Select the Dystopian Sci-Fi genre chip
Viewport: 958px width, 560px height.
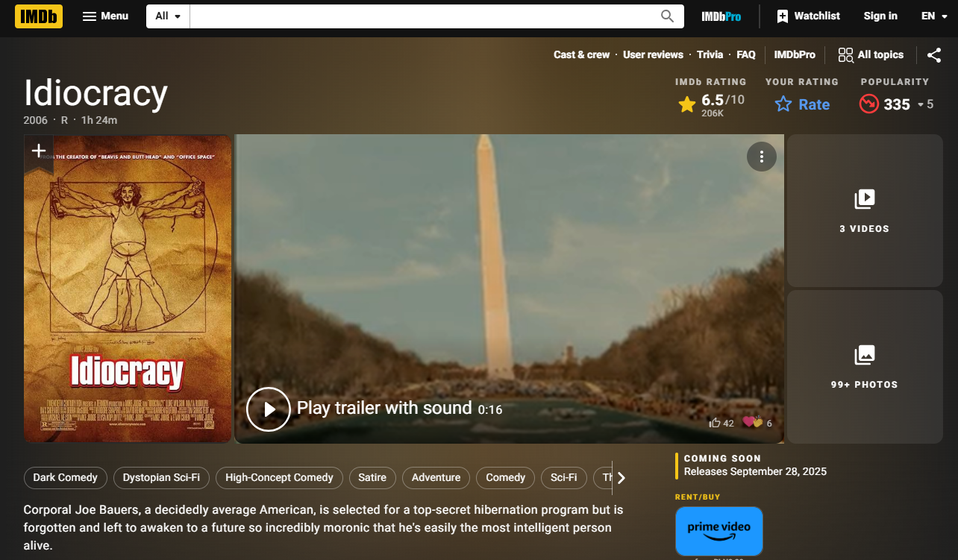point(161,477)
